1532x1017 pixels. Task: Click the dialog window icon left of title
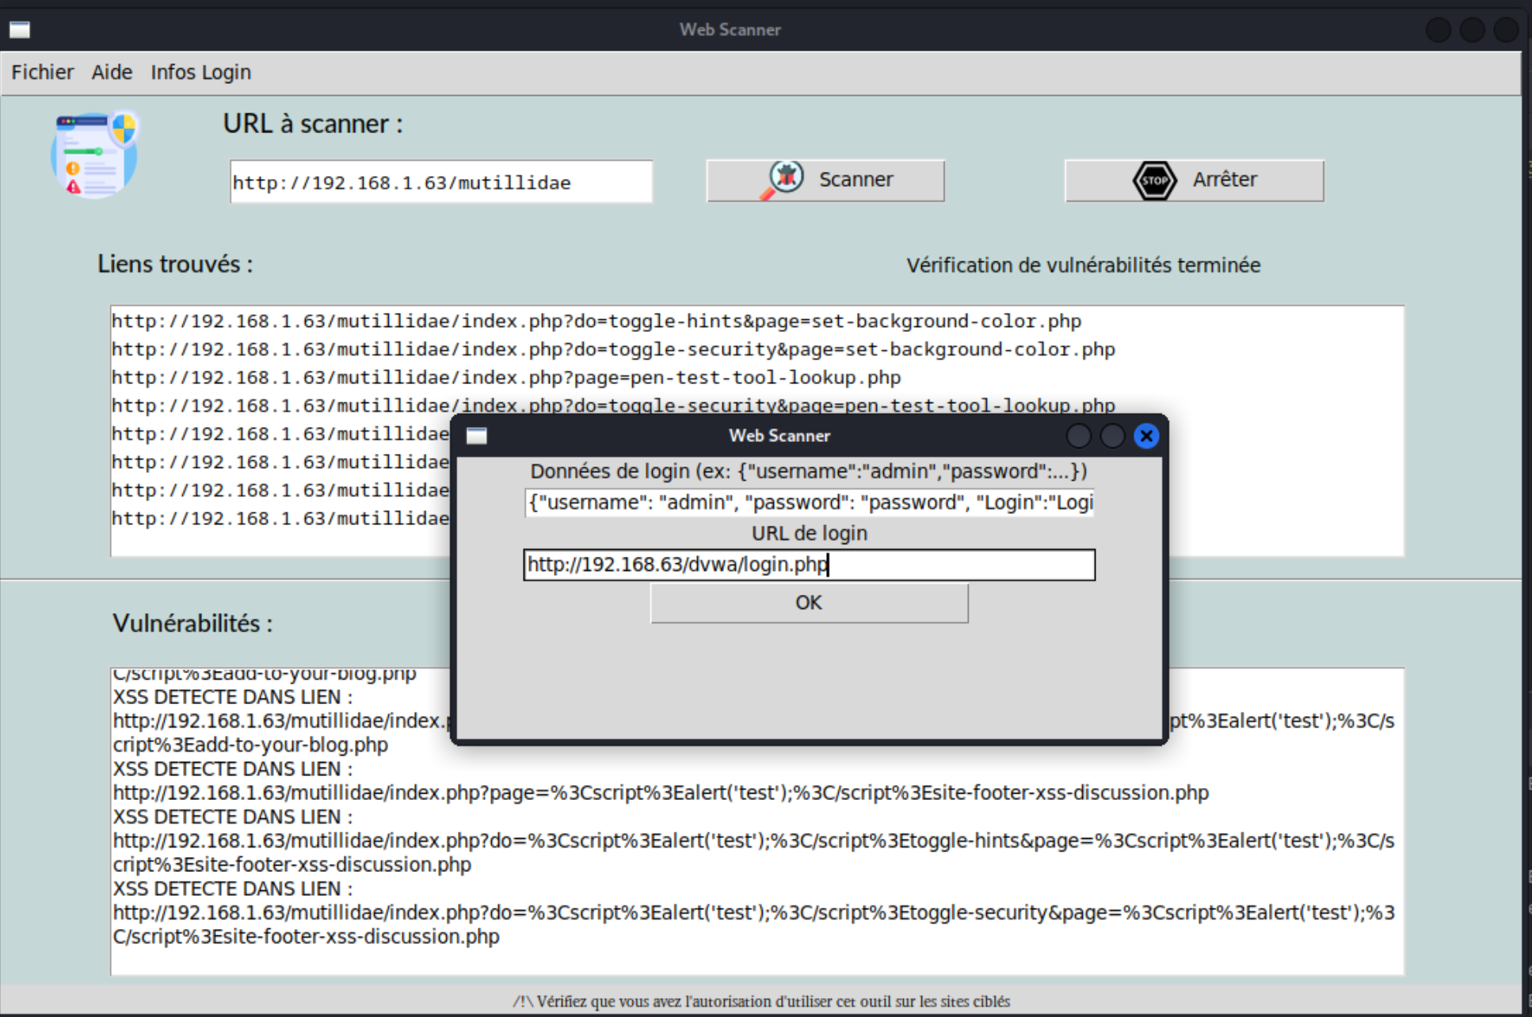click(x=476, y=435)
